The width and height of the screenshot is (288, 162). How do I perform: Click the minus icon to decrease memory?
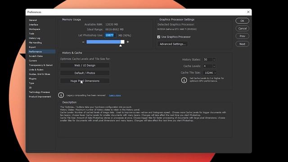[x=83, y=42]
